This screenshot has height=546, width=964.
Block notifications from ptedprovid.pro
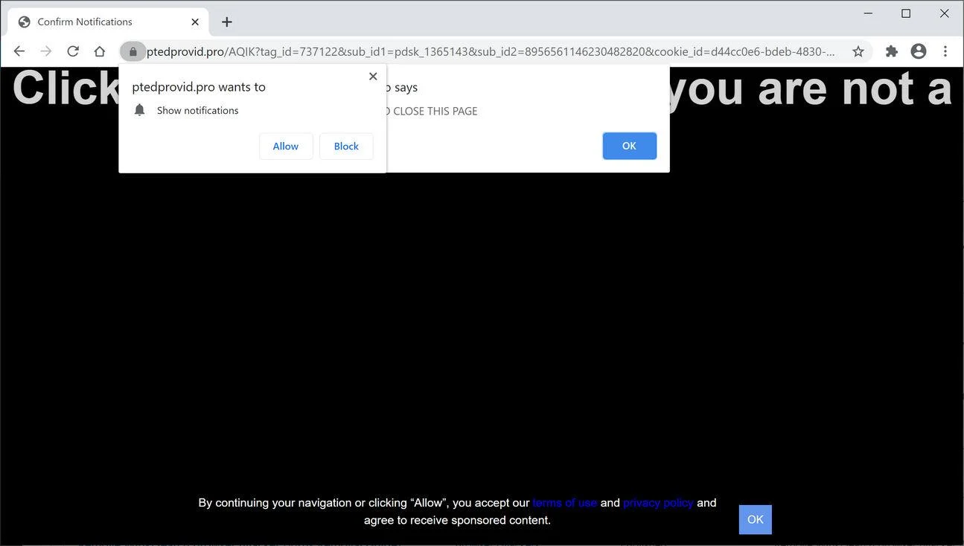tap(346, 147)
